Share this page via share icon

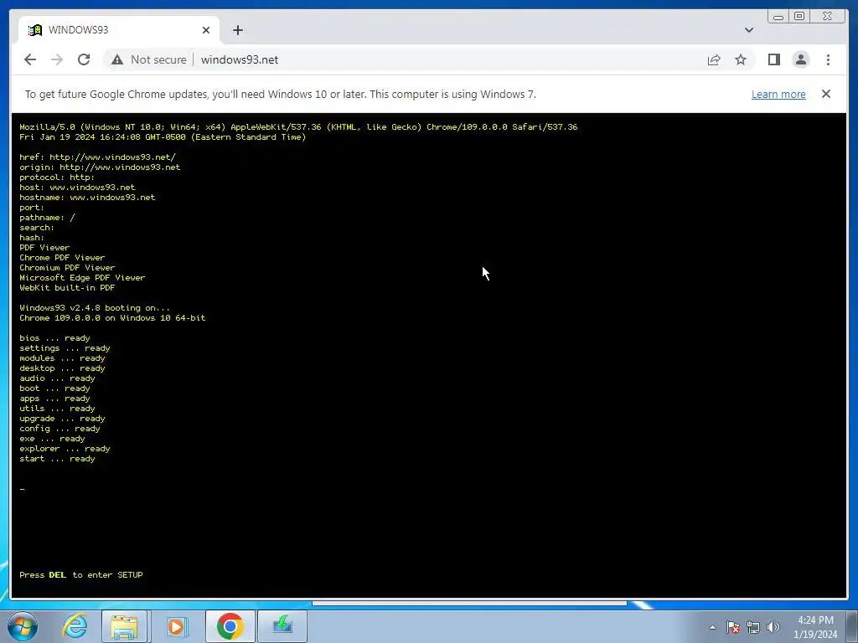tap(714, 59)
